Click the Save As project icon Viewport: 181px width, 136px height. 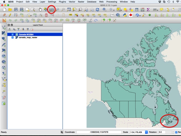tap(22, 10)
